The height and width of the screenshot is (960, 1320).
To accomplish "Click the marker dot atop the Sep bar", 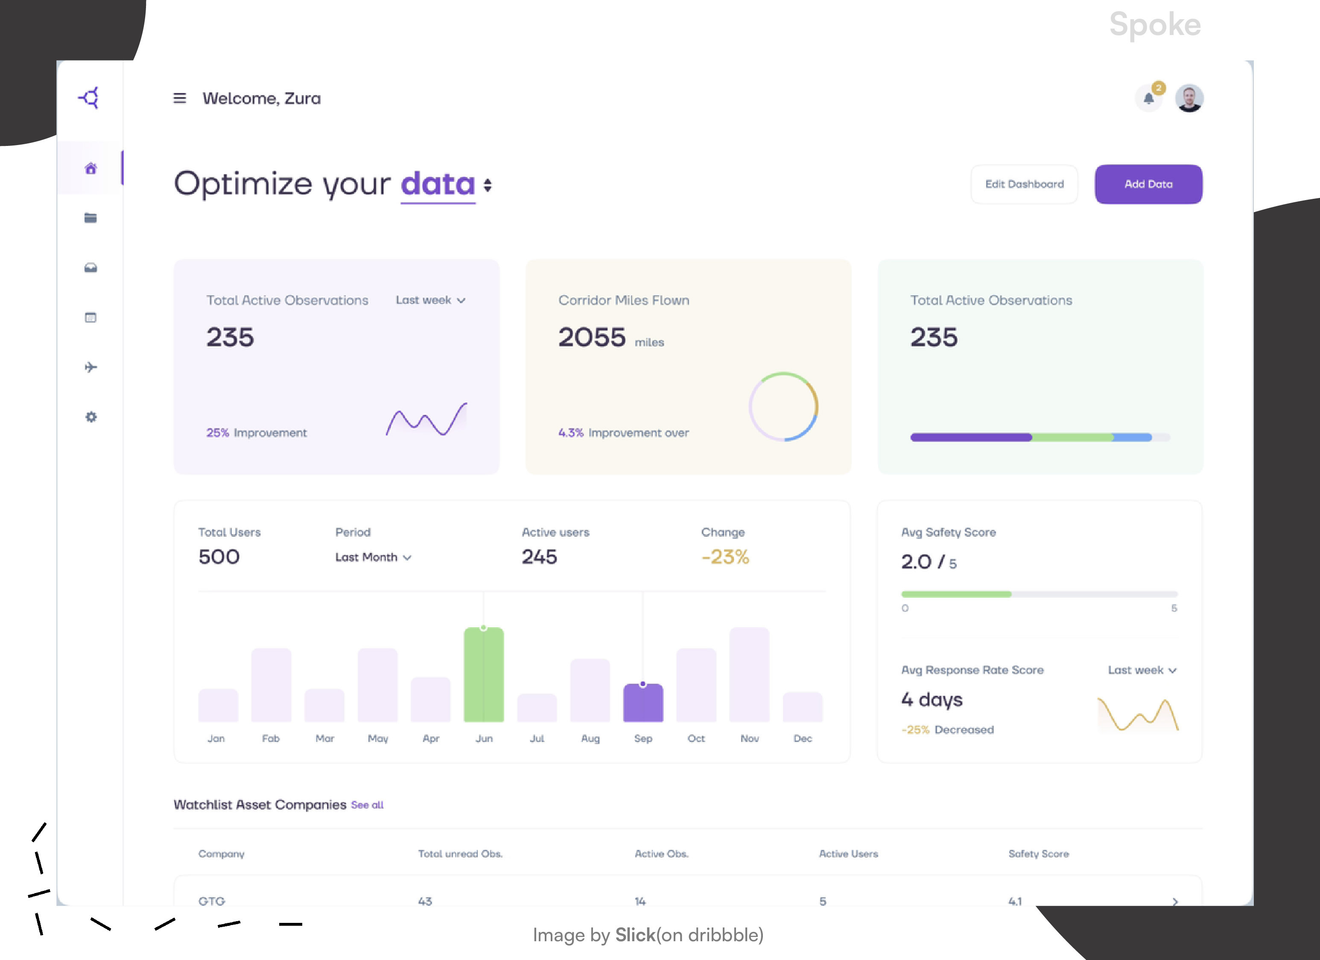I will (x=643, y=684).
